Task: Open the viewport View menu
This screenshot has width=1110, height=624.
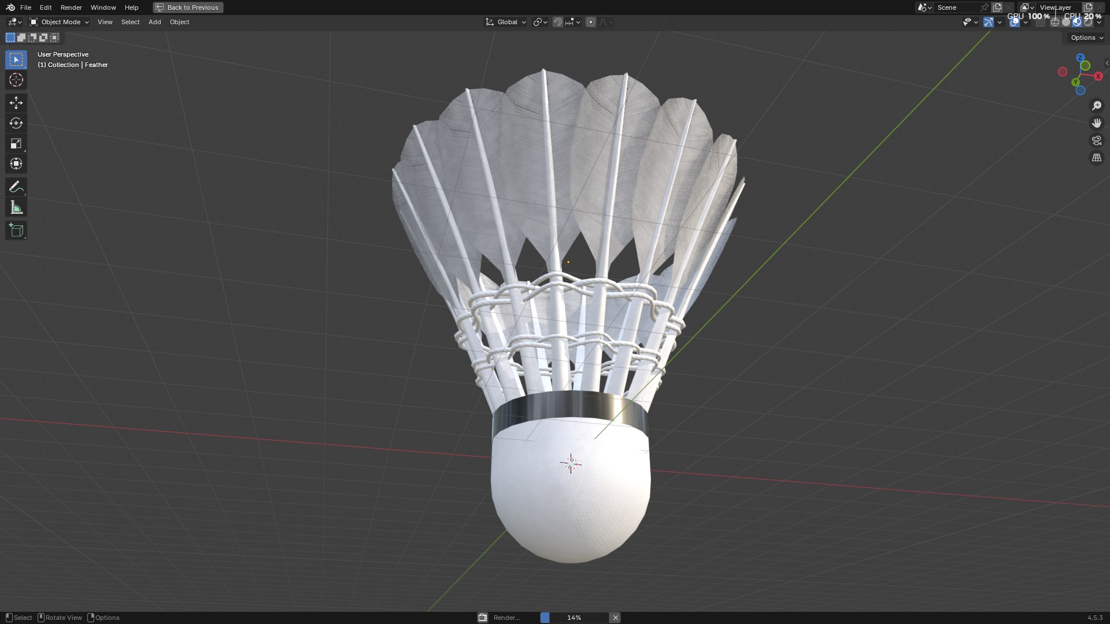Action: click(x=105, y=22)
